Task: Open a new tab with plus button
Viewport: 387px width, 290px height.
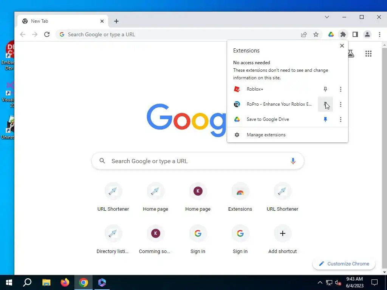Action: [116, 21]
